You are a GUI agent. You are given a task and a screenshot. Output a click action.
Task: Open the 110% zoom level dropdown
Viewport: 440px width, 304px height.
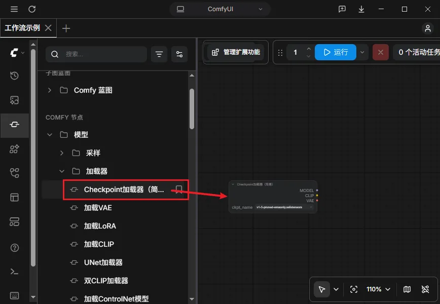(x=378, y=289)
